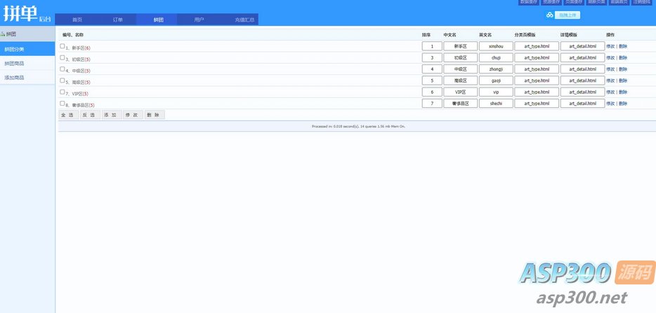Tick the checkbox for 新手区
Screen dimensions: 656x313
pyautogui.click(x=63, y=46)
